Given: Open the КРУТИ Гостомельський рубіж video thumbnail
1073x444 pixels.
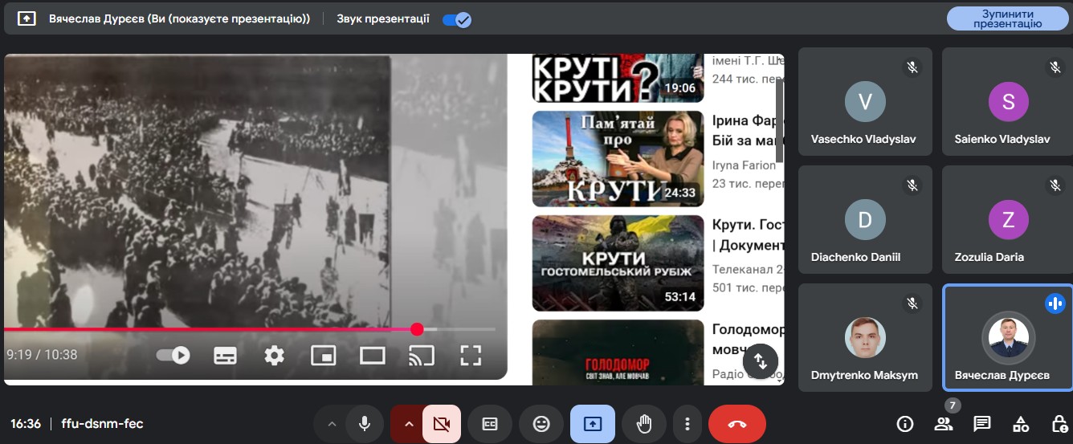Looking at the screenshot, I should (x=618, y=263).
